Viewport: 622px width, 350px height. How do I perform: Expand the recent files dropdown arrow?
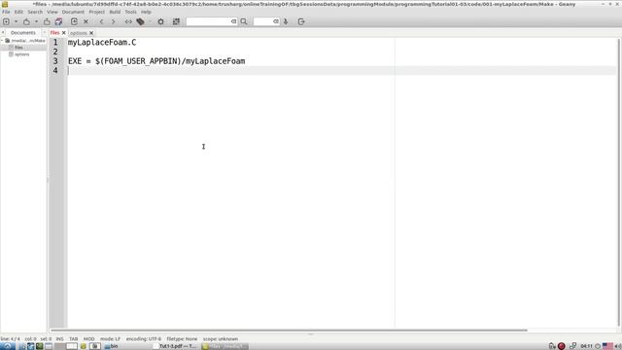[x=36, y=21]
